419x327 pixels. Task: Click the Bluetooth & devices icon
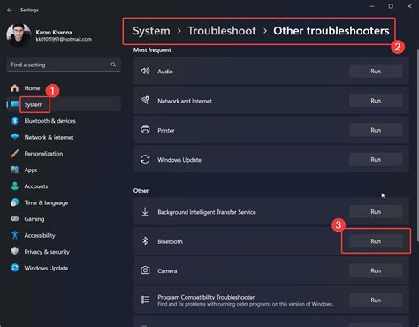[15, 121]
